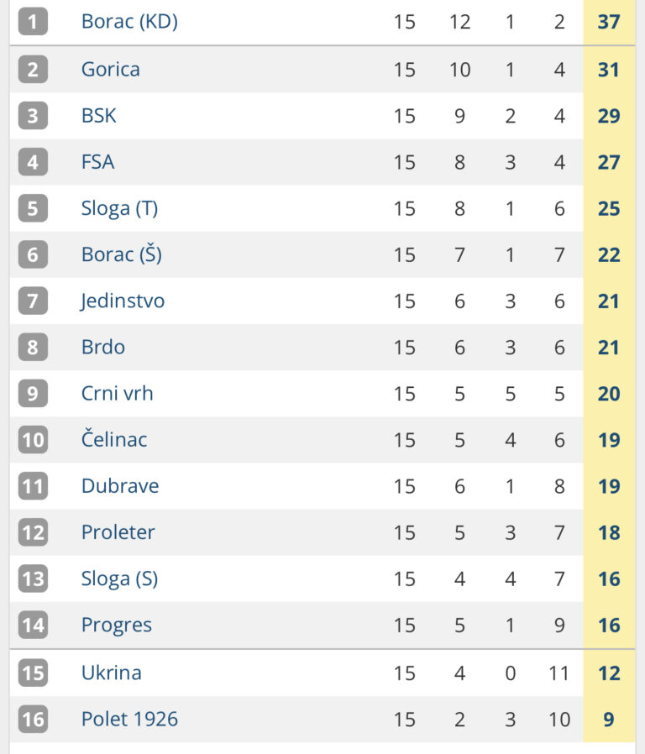Click the Ukrina team name

point(111,673)
